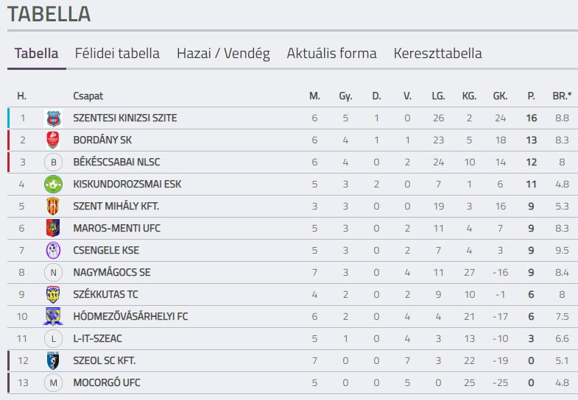The image size is (578, 400).
Task: Click the Békéscsabai NLSC letter B badge
Action: click(54, 162)
